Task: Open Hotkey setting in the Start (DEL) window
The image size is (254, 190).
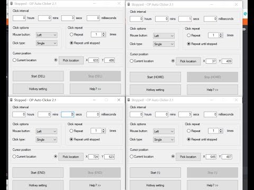Action: [38, 89]
